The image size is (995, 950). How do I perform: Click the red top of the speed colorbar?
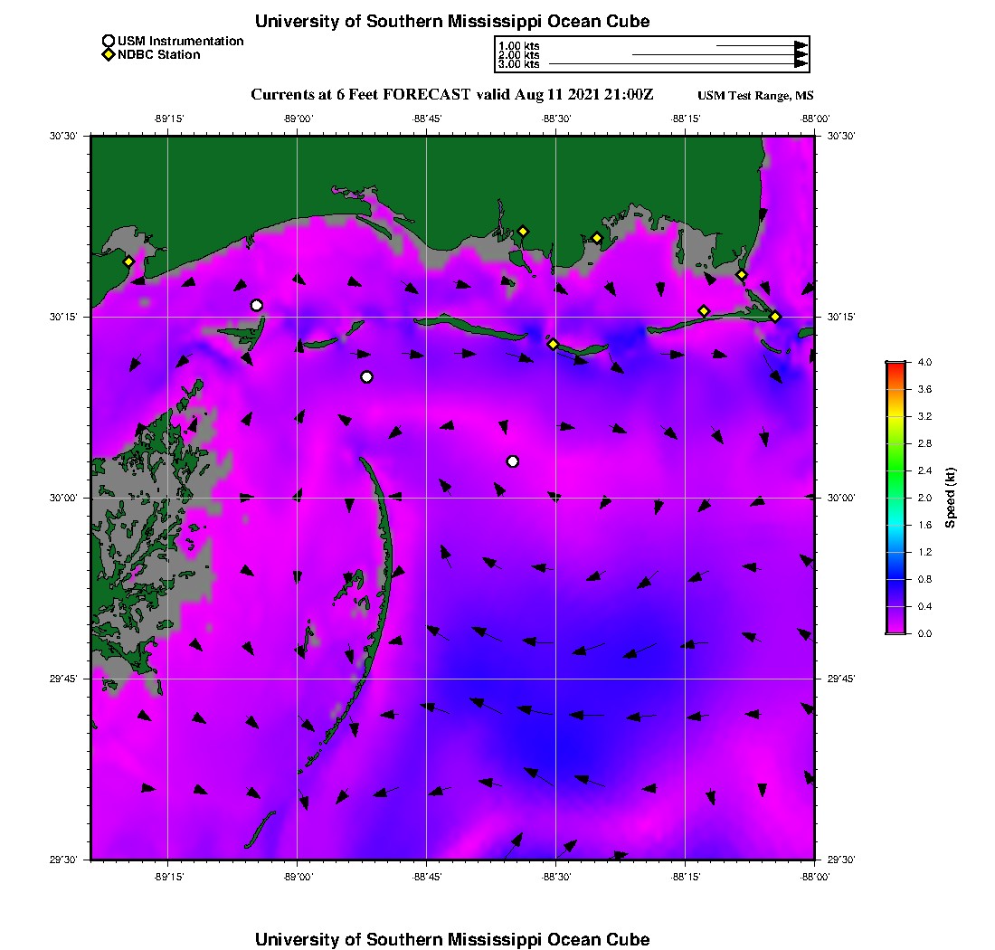[895, 366]
